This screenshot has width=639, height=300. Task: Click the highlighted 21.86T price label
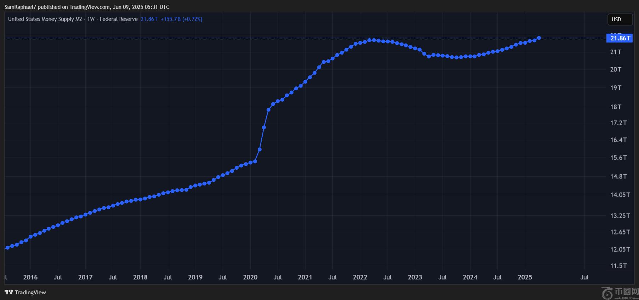pyautogui.click(x=620, y=38)
